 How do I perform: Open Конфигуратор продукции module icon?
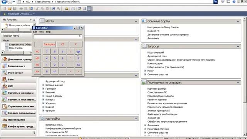tap(5, 126)
